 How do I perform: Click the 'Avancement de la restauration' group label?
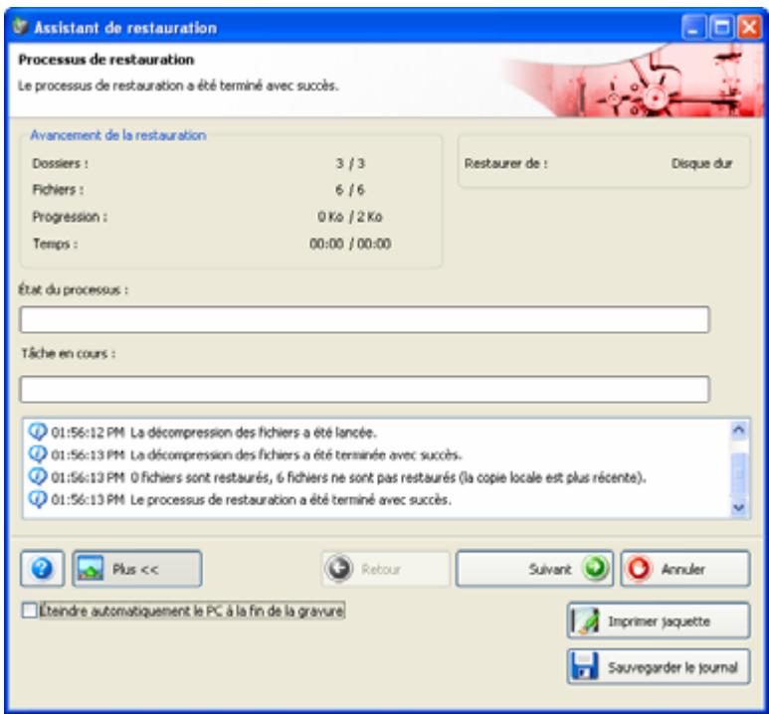118,135
